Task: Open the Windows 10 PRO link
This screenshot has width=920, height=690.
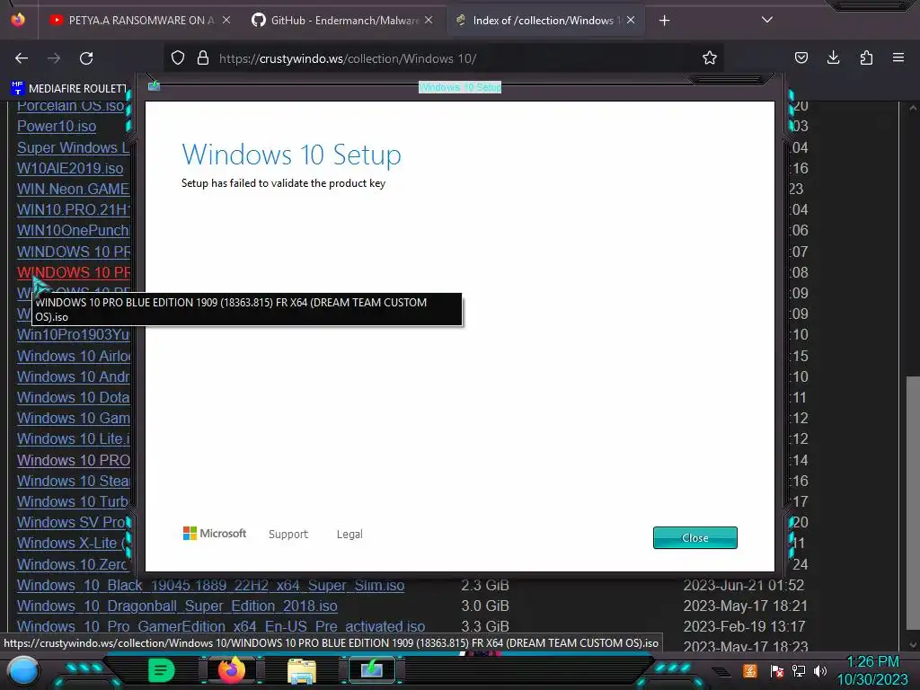Action: point(74,460)
